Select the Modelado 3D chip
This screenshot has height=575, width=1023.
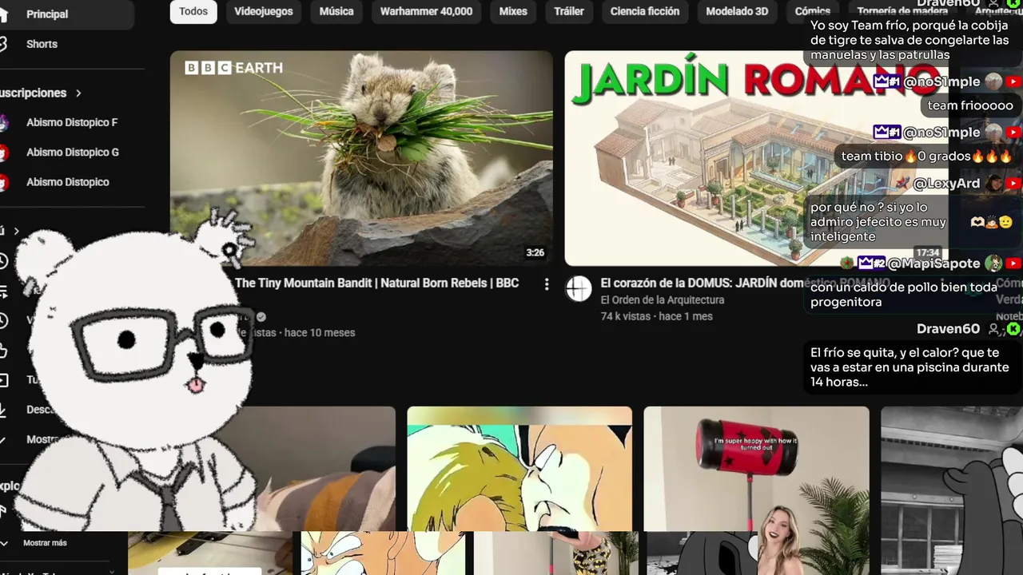click(737, 11)
